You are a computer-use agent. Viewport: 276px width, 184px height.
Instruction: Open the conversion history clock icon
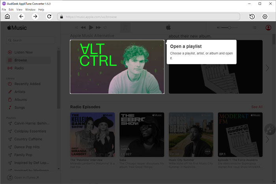point(252,17)
